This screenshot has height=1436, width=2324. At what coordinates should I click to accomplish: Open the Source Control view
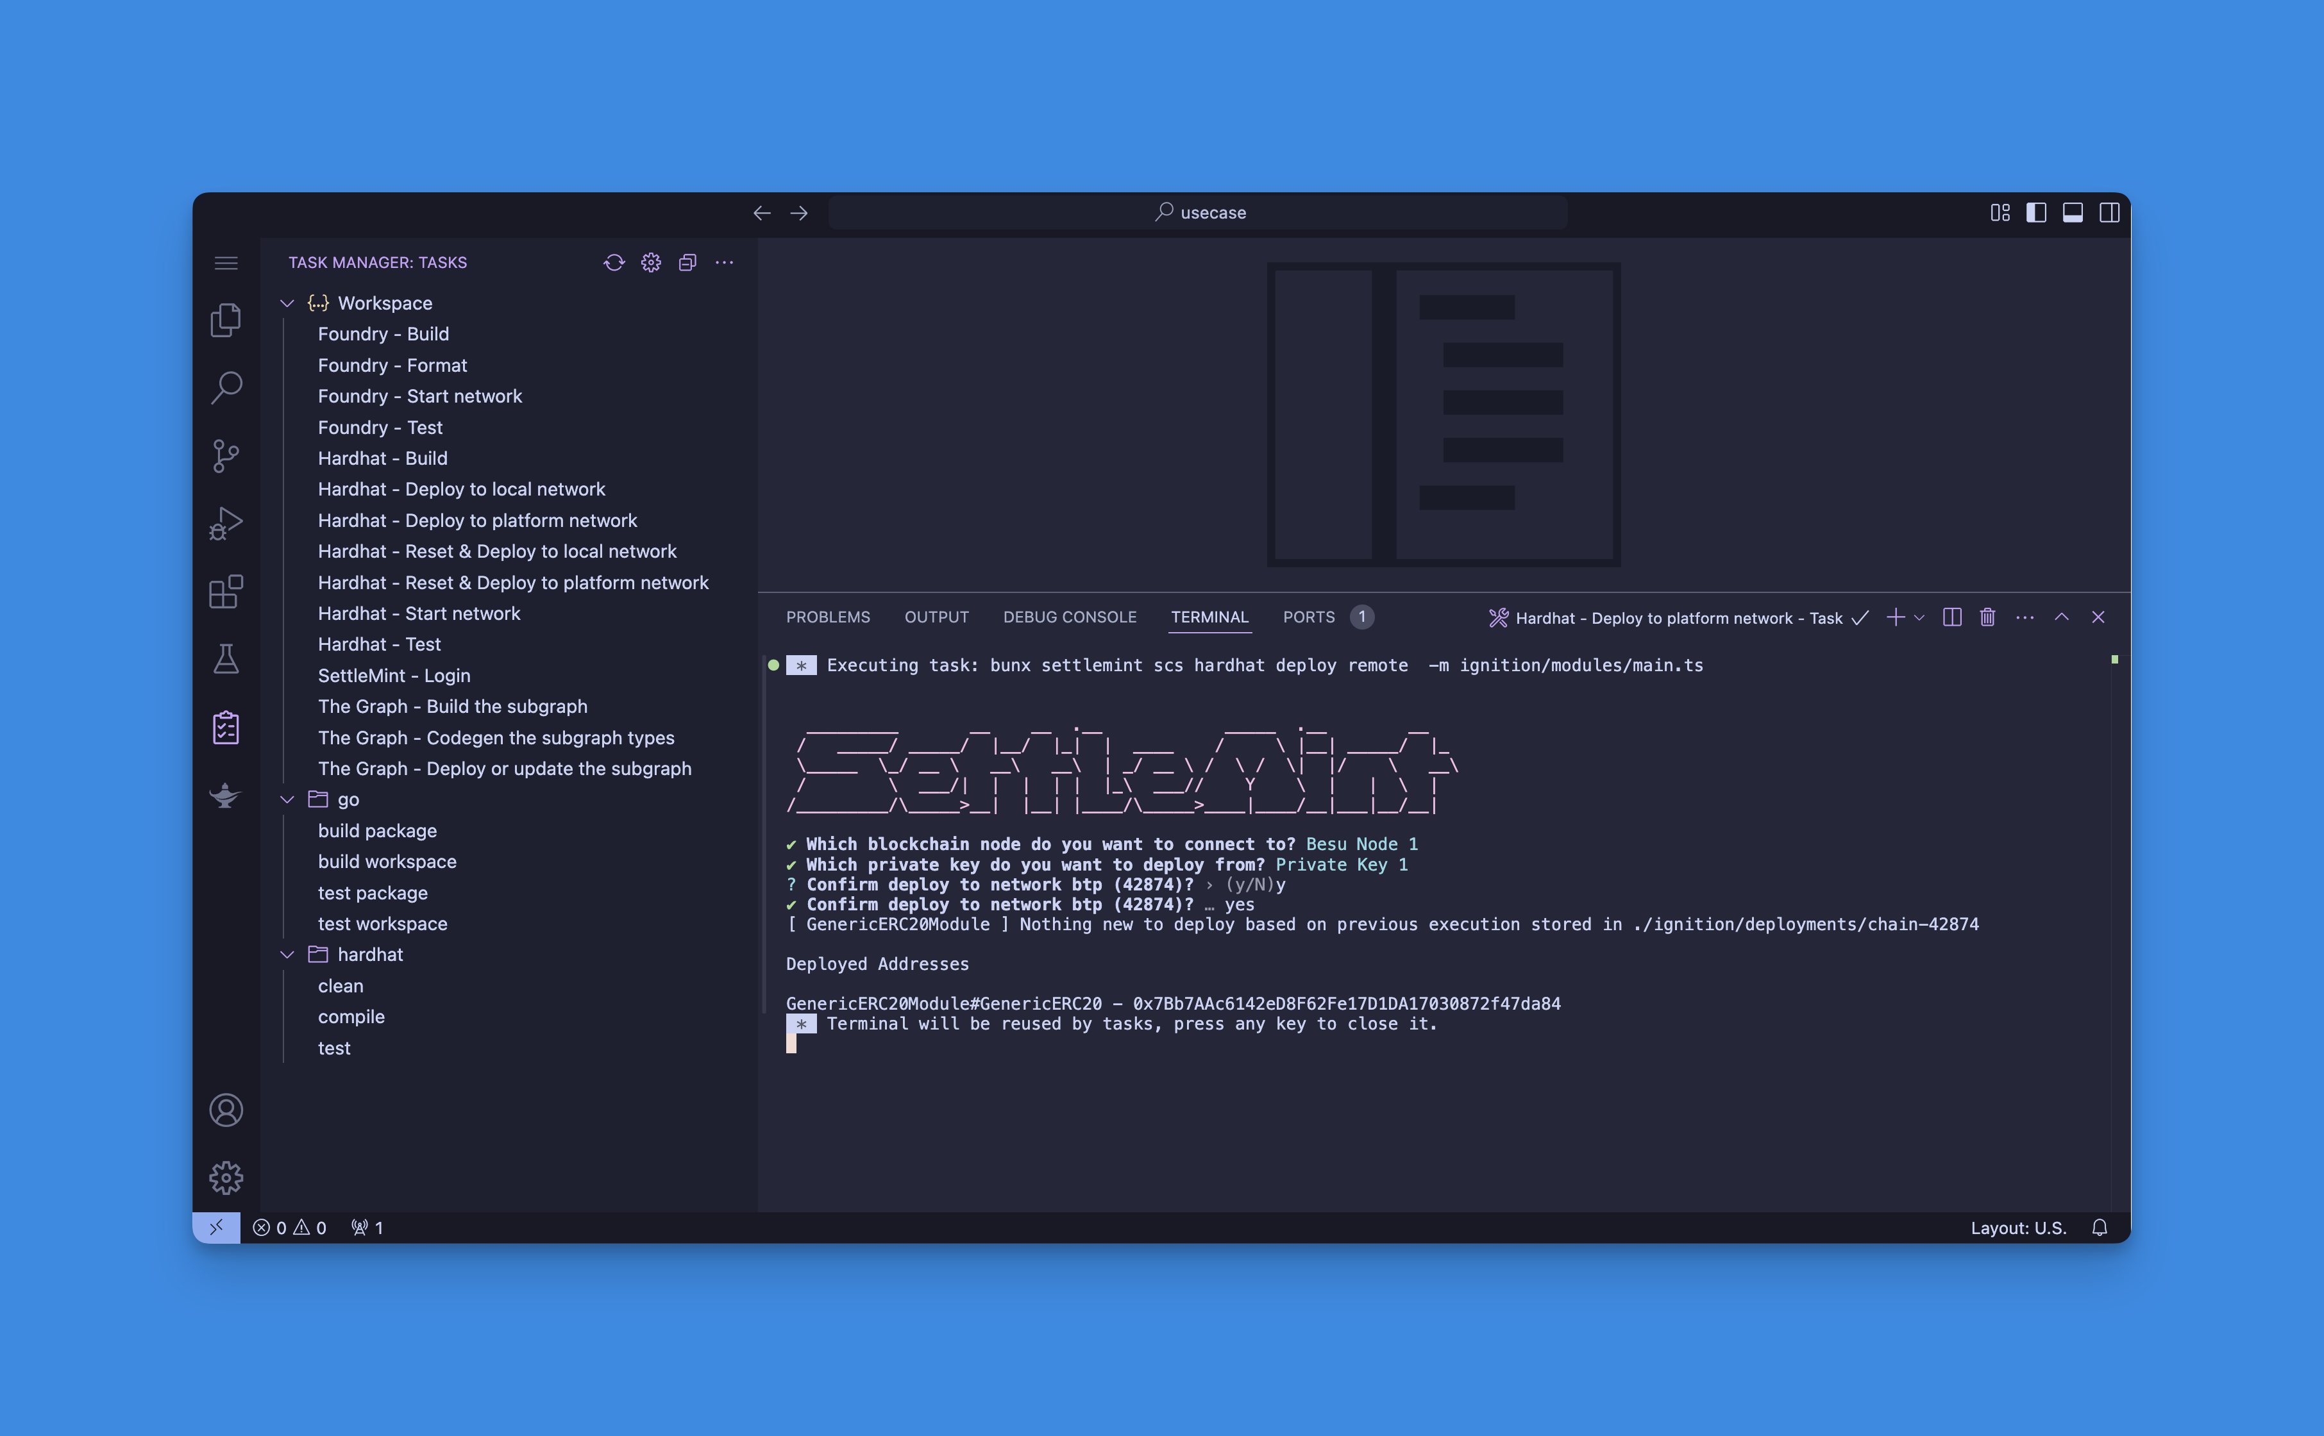226,456
